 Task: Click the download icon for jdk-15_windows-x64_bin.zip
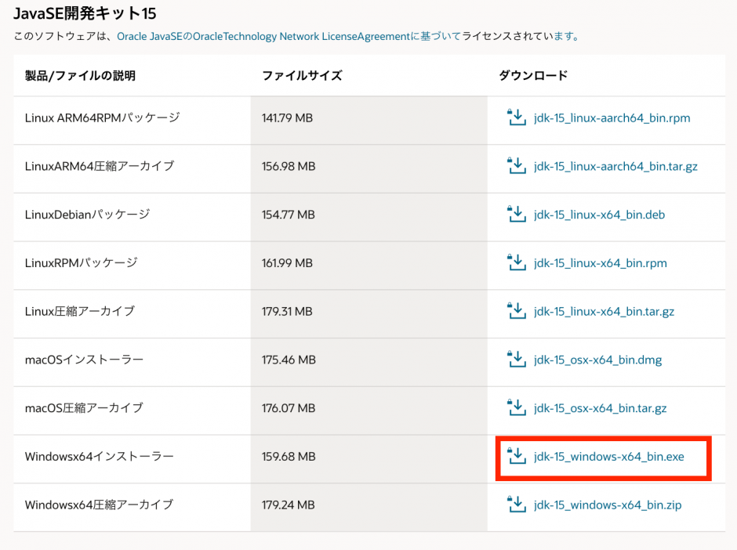tap(517, 505)
